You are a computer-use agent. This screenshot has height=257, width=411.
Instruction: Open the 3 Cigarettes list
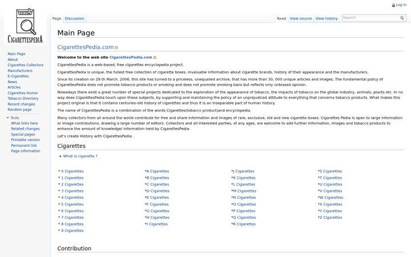[72, 191]
